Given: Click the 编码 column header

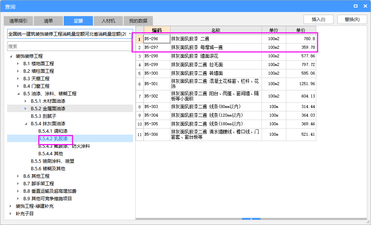Looking at the screenshot, I should 157,30.
